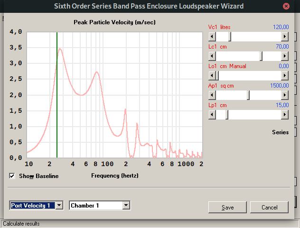Screen dimensions: 300x228
Task: Click the Ap1 slider track left of thumb
Action: pyautogui.click(x=231, y=95)
